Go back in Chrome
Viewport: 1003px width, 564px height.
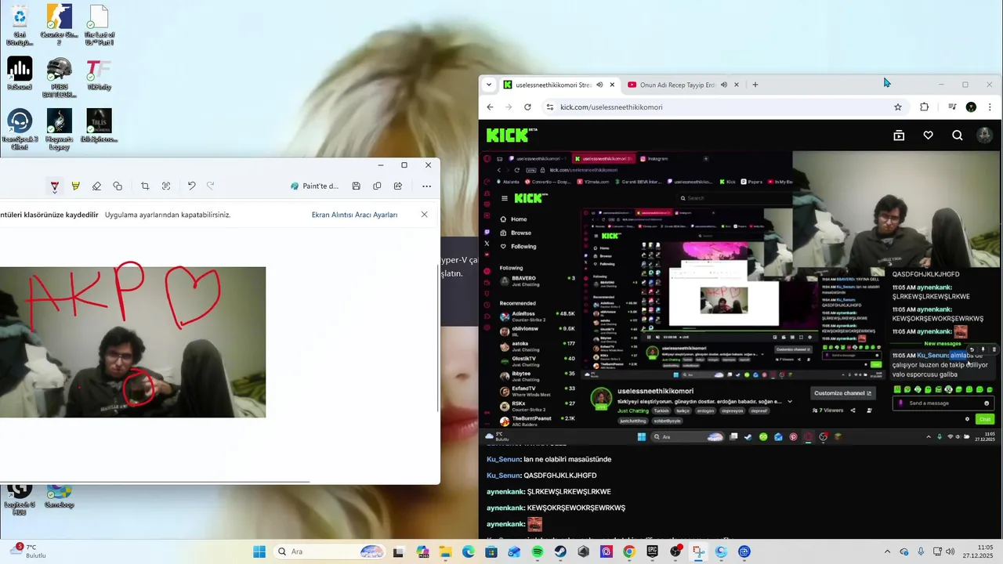pos(491,107)
